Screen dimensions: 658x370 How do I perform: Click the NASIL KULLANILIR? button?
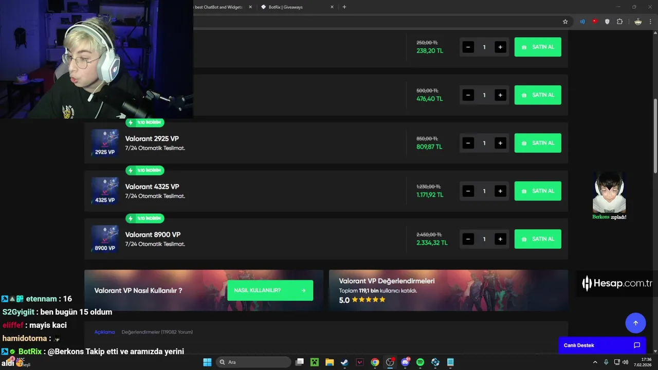270,290
